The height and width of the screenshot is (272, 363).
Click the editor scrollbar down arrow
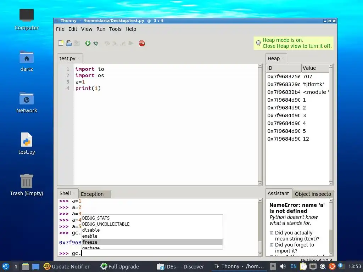tap(260, 183)
